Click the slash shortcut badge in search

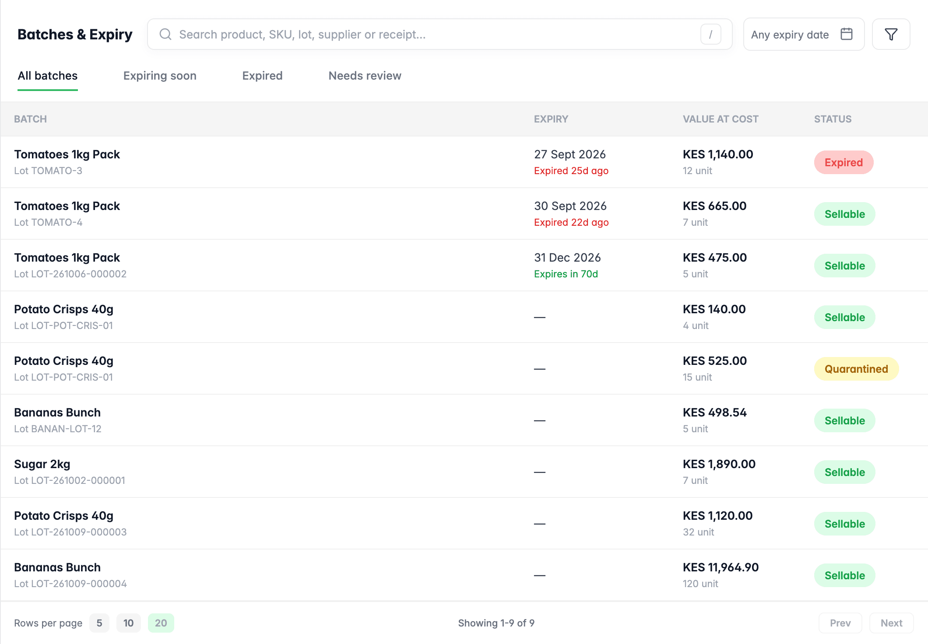point(710,34)
